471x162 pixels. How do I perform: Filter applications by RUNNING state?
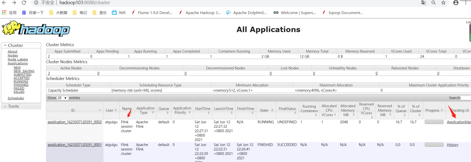point(21,82)
